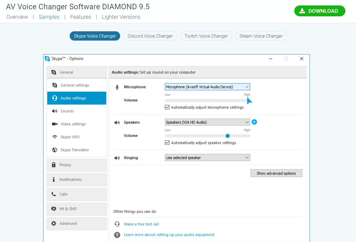The width and height of the screenshot is (356, 242).
Task: Go to the Samples tab
Action: click(x=49, y=17)
